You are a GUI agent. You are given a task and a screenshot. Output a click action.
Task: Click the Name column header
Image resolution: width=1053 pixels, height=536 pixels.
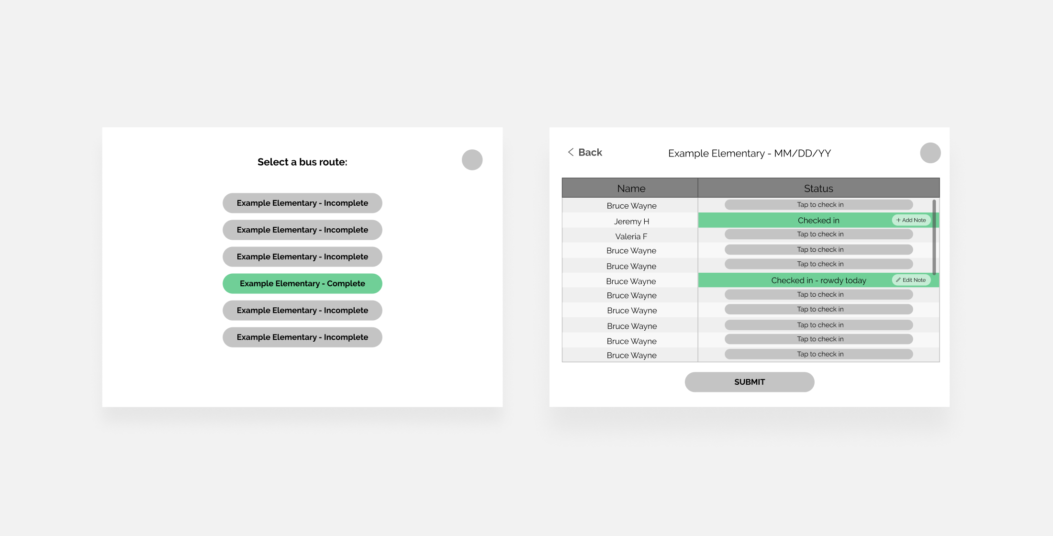[630, 188]
